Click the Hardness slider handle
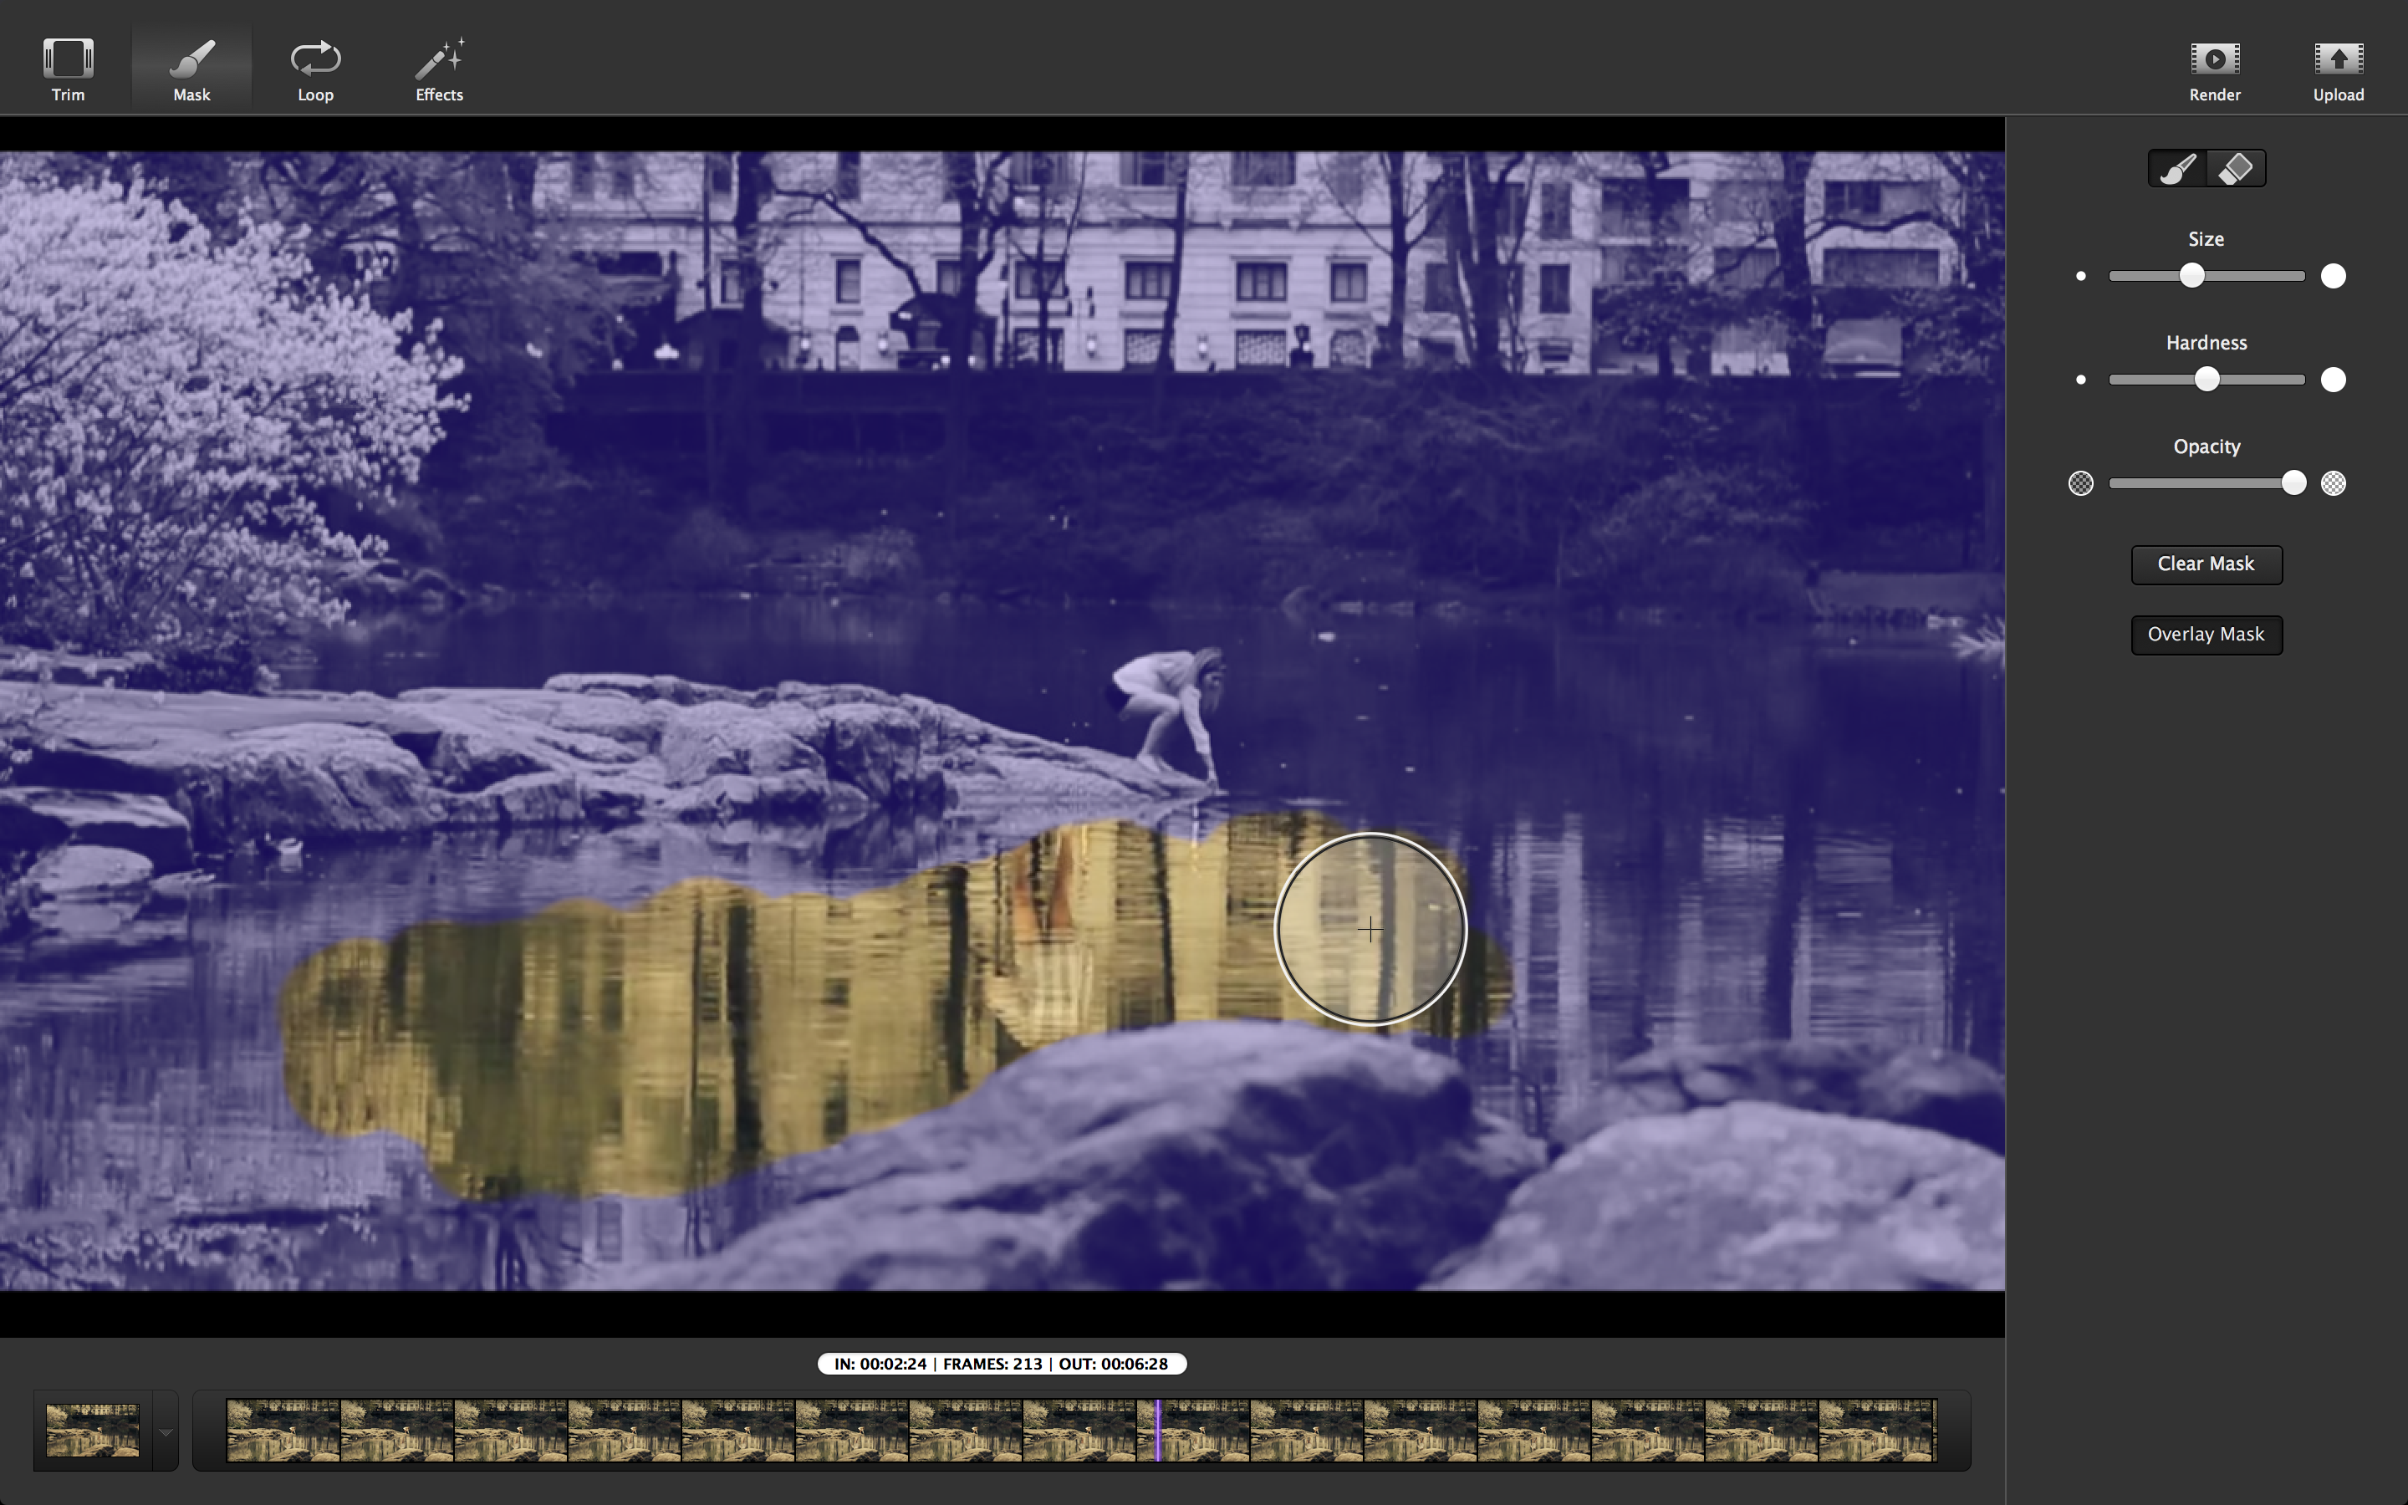The width and height of the screenshot is (2408, 1505). [x=2206, y=380]
